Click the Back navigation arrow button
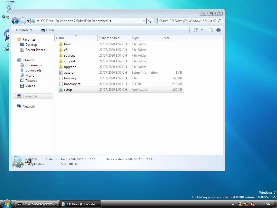 [15, 21]
